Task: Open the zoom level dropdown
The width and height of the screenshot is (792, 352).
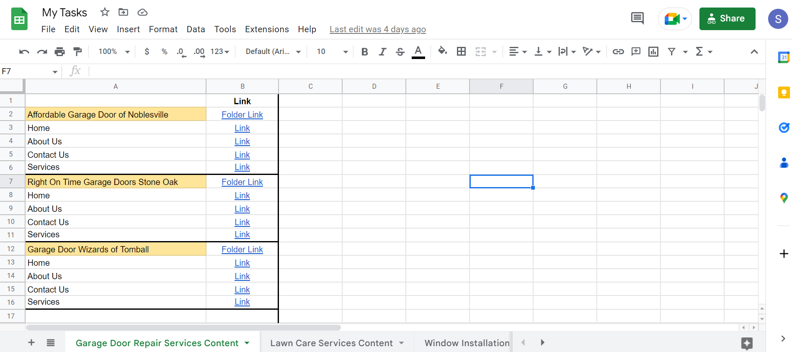Action: 114,51
